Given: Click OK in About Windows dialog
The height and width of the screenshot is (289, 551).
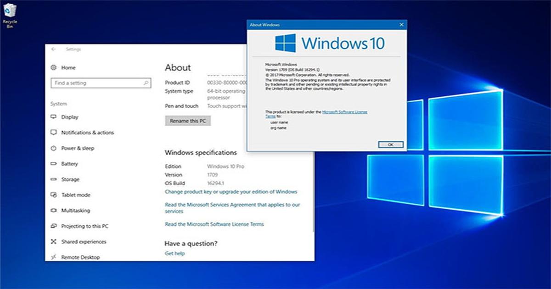Looking at the screenshot, I should [x=391, y=144].
